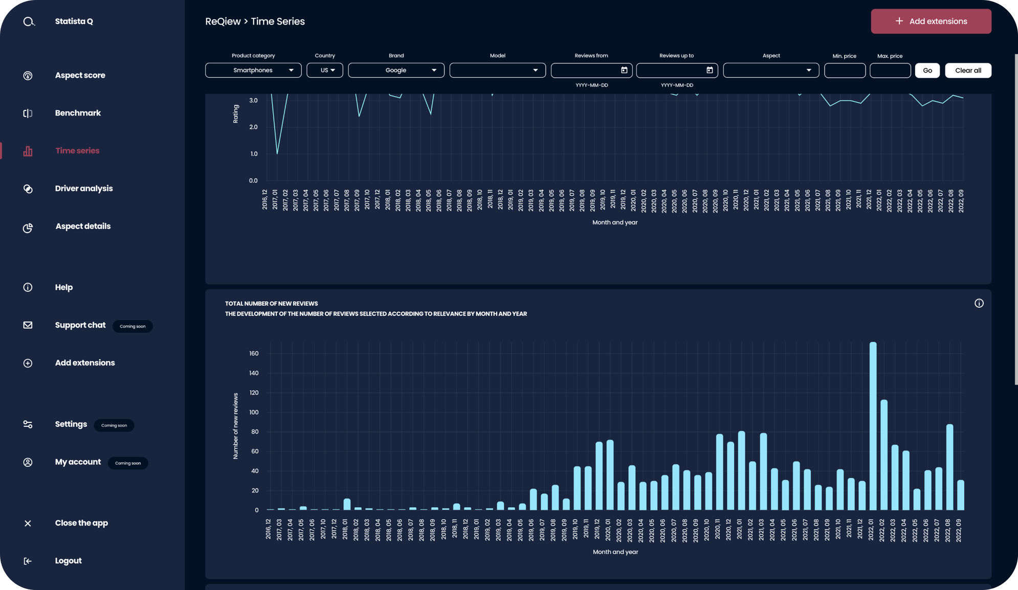The width and height of the screenshot is (1018, 590).
Task: Click the Logout icon
Action: pyautogui.click(x=28, y=561)
